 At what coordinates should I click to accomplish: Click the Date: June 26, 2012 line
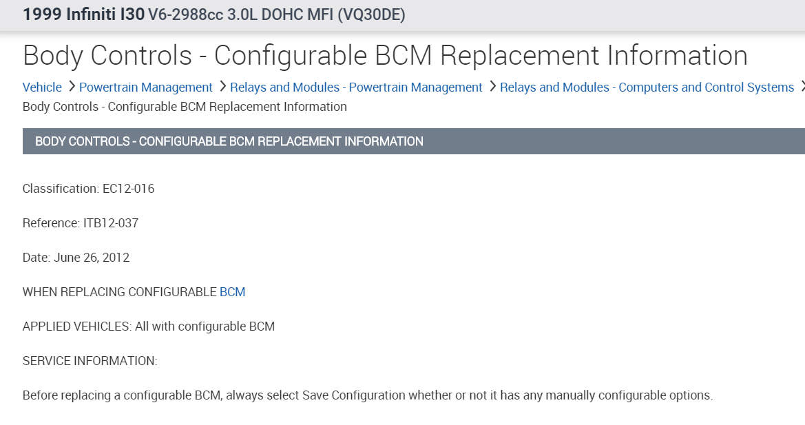point(76,258)
